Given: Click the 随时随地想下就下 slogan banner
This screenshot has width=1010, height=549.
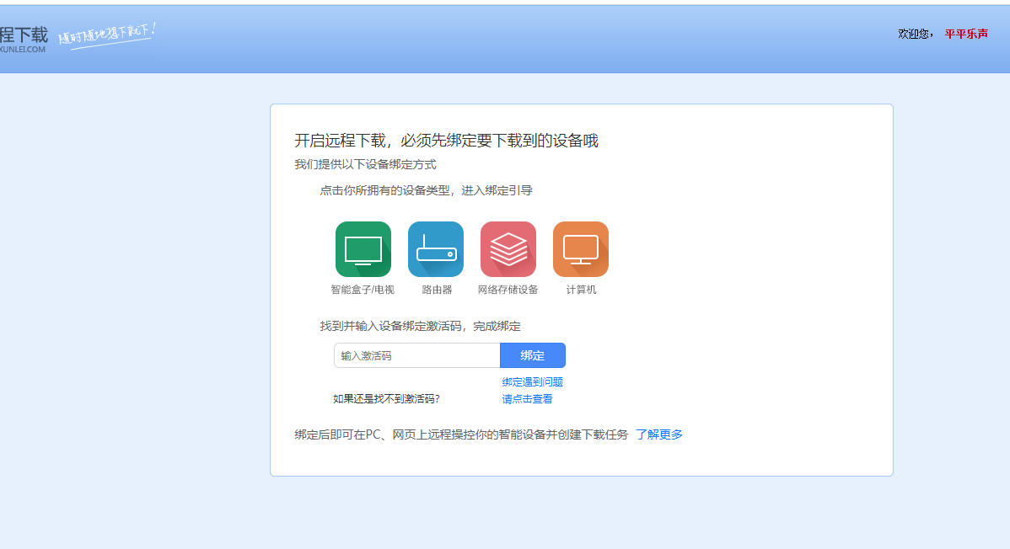Looking at the screenshot, I should click(x=105, y=37).
